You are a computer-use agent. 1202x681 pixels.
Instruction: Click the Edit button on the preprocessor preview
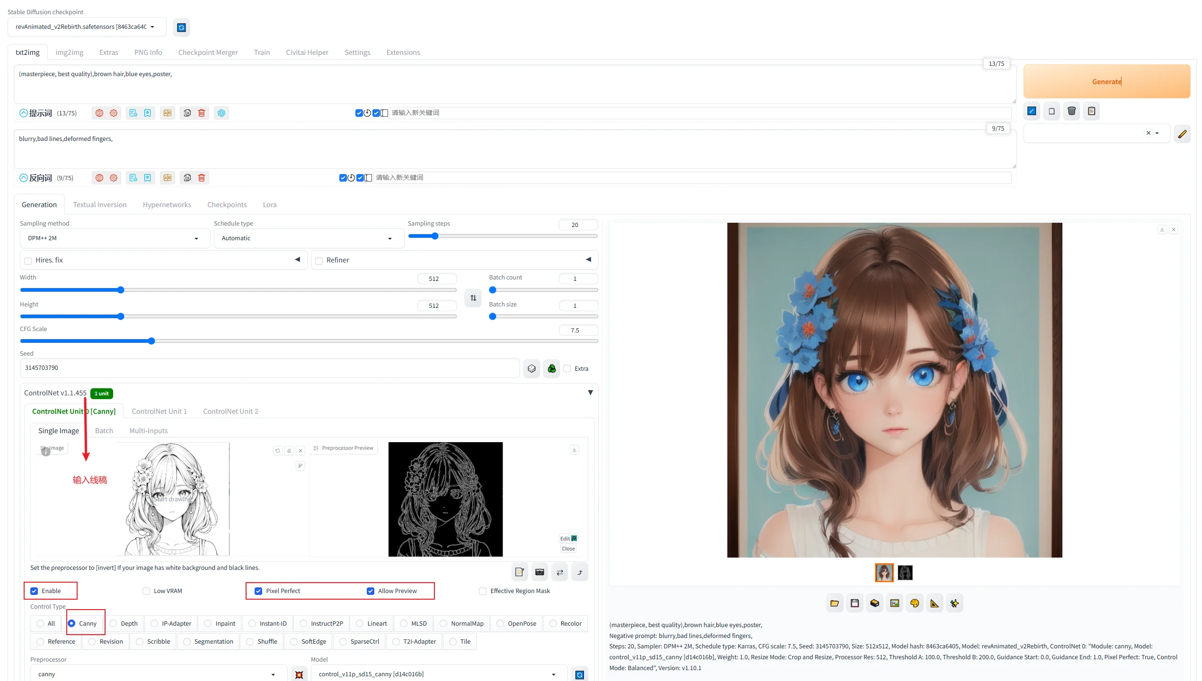point(568,539)
